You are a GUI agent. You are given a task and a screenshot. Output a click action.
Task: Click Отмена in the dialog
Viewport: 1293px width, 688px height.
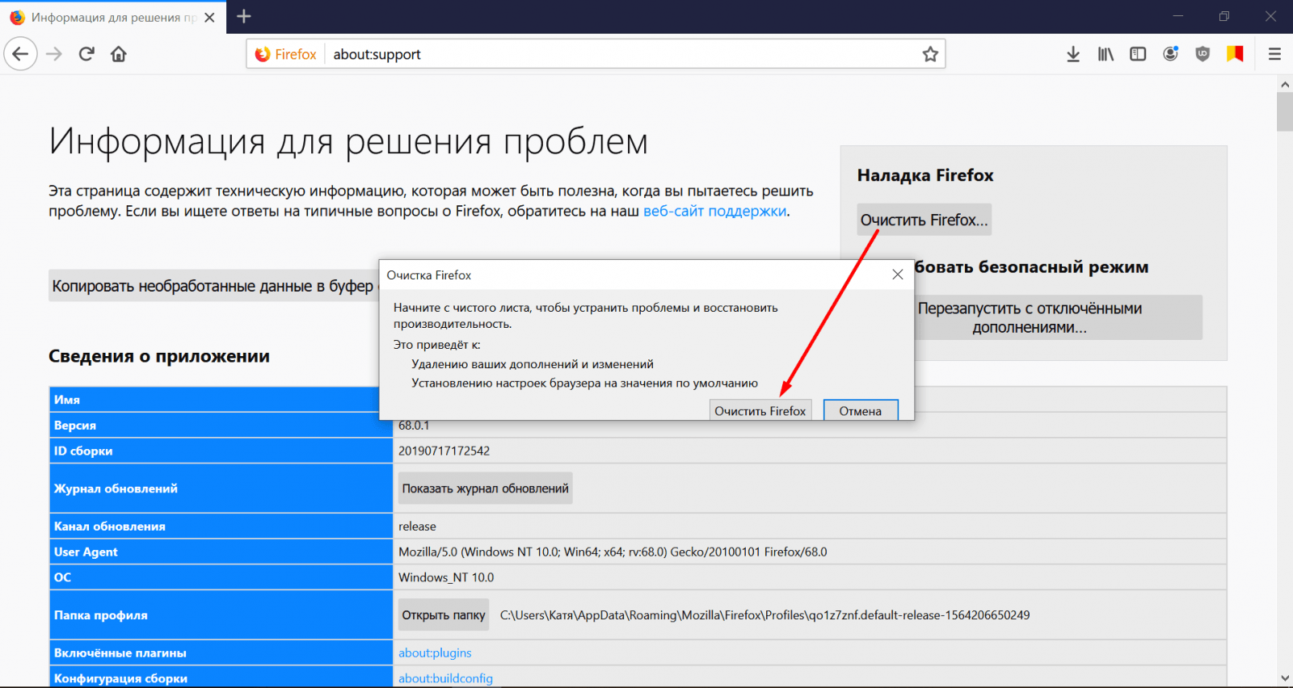click(x=861, y=410)
